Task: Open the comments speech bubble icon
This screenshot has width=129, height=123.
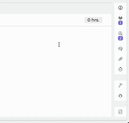Action: 120,49
